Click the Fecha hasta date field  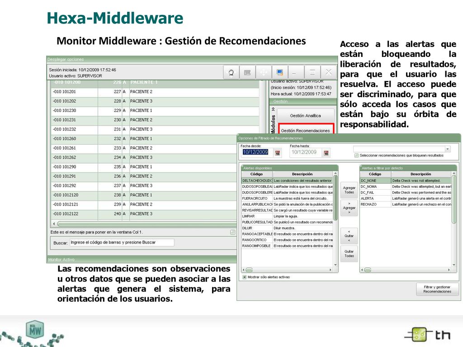click(x=305, y=152)
